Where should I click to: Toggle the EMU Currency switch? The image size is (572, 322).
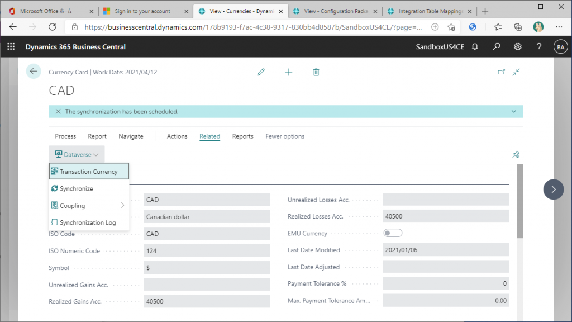click(x=393, y=233)
